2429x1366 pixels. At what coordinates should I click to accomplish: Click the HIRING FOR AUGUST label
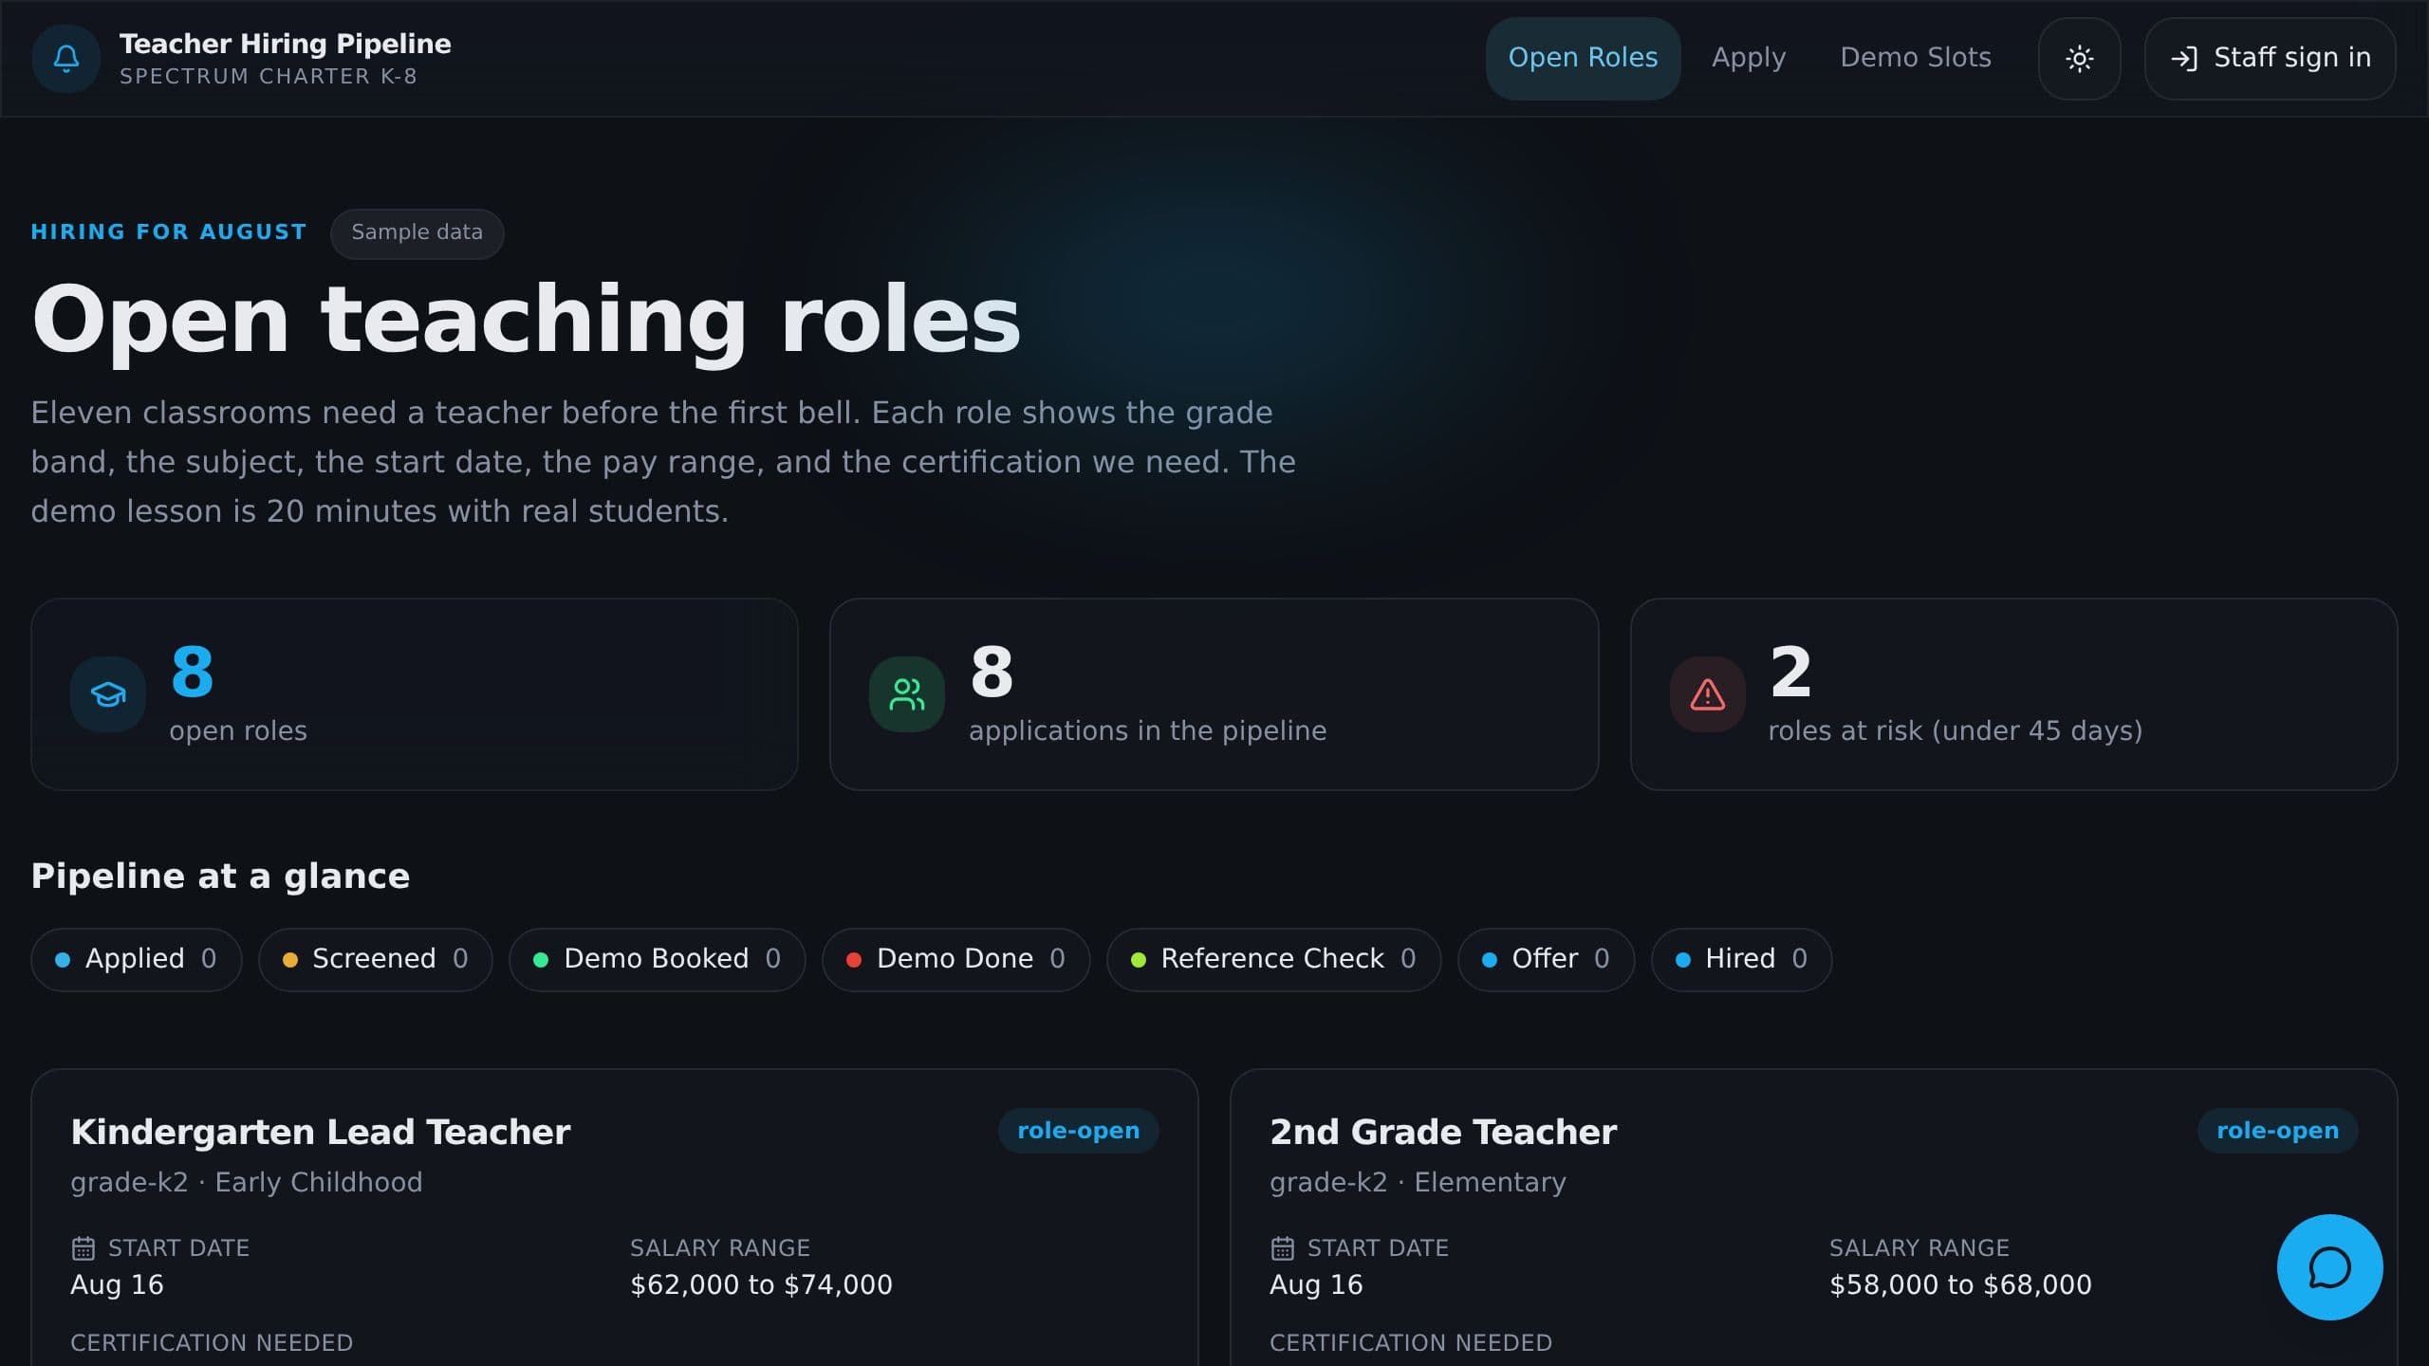click(169, 232)
